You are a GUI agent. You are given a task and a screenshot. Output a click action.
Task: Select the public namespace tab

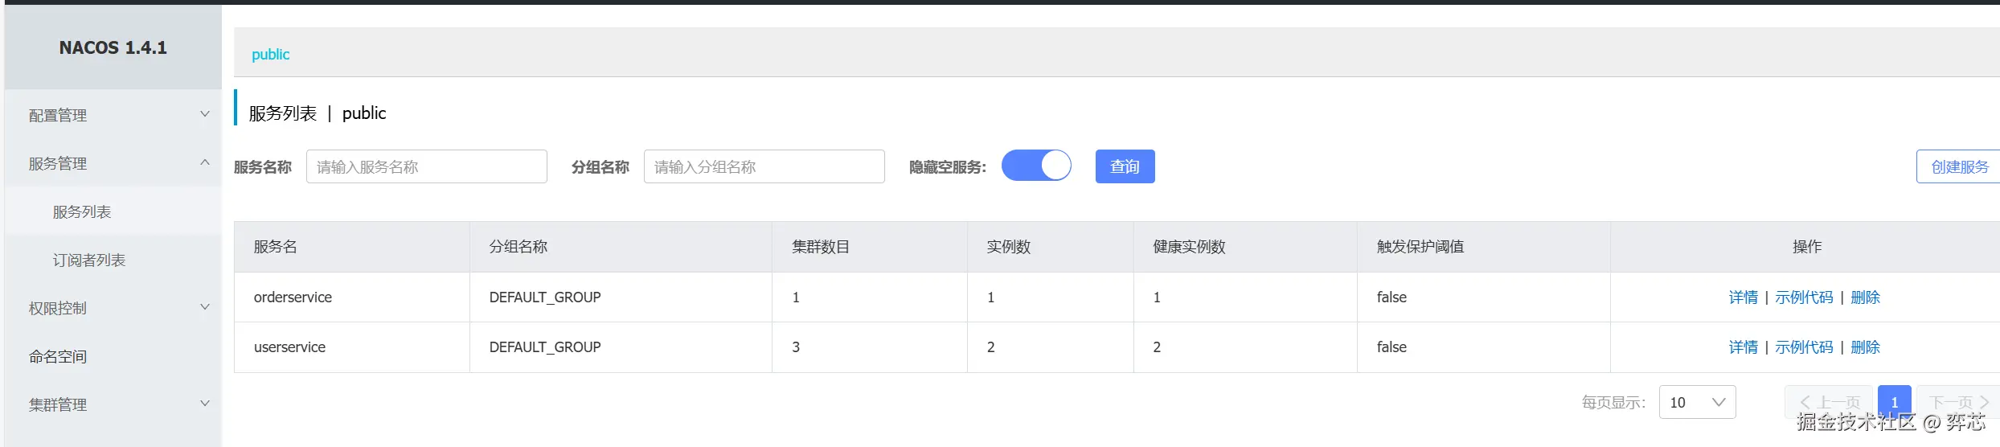(x=270, y=54)
